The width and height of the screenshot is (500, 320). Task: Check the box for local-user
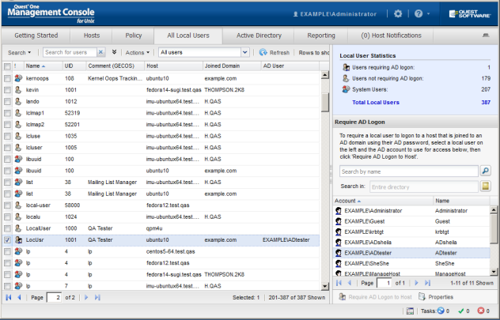7,205
